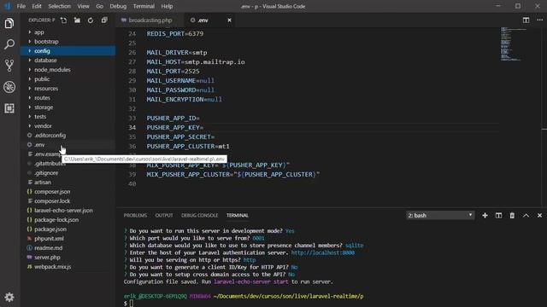
Task: Split the editor to the right
Action: point(526,20)
